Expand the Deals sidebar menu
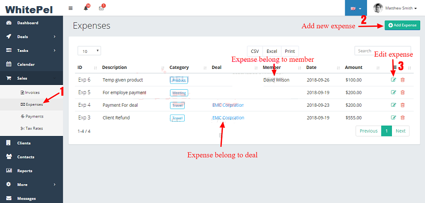The image size is (425, 203). coord(31,36)
